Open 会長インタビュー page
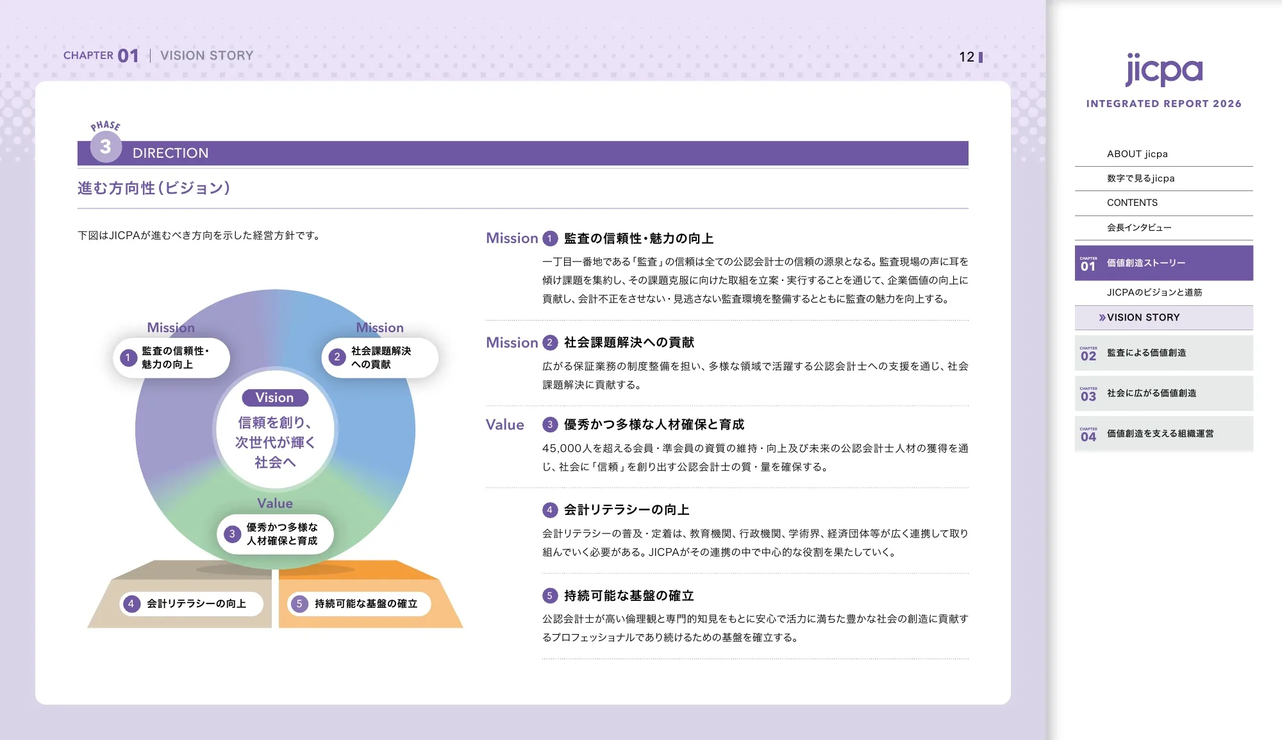The height and width of the screenshot is (740, 1282). tap(1163, 228)
